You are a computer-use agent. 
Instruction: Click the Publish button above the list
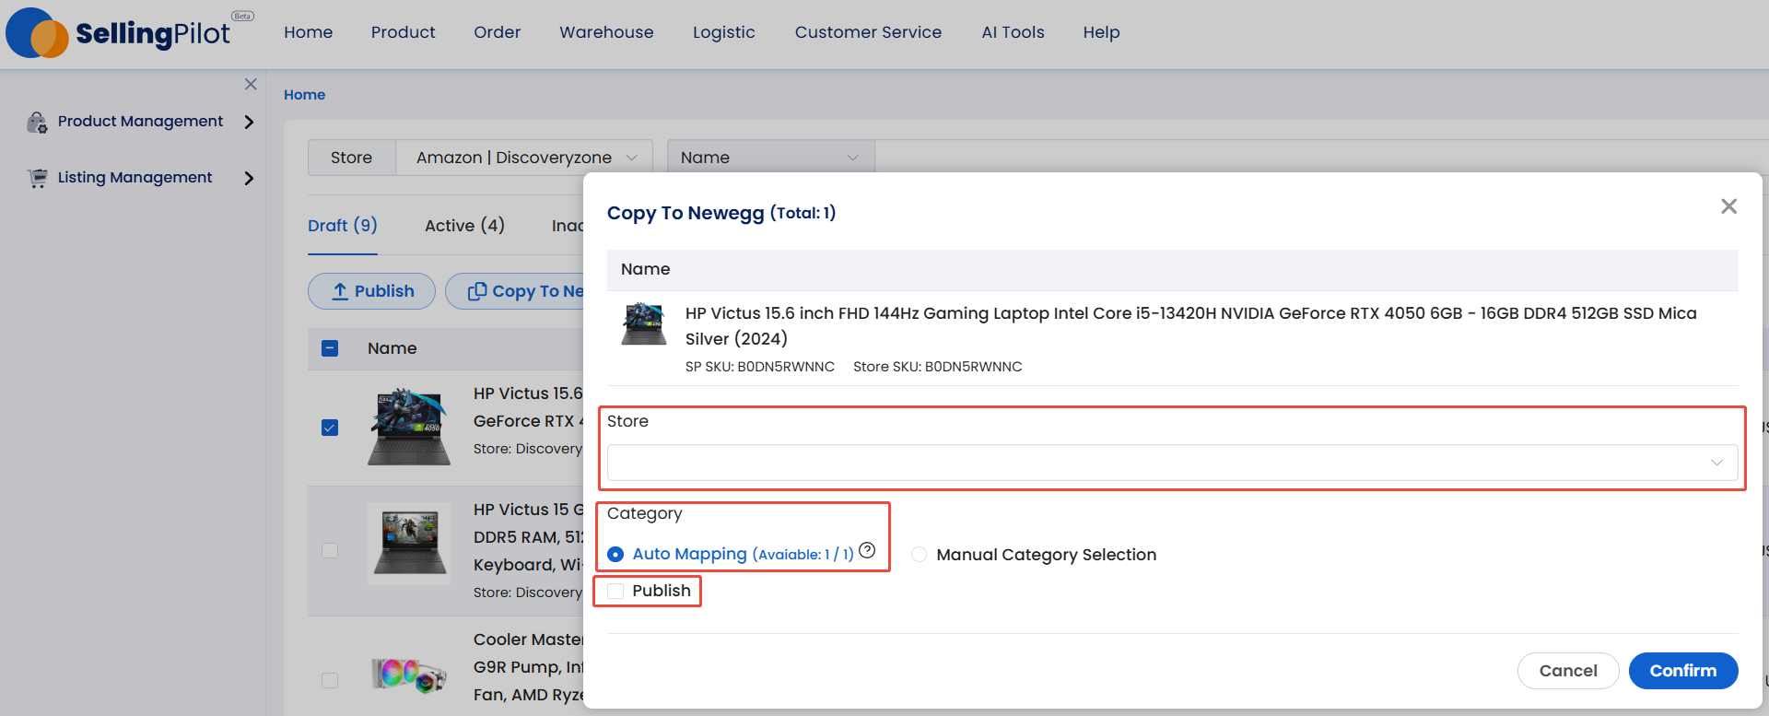click(371, 291)
